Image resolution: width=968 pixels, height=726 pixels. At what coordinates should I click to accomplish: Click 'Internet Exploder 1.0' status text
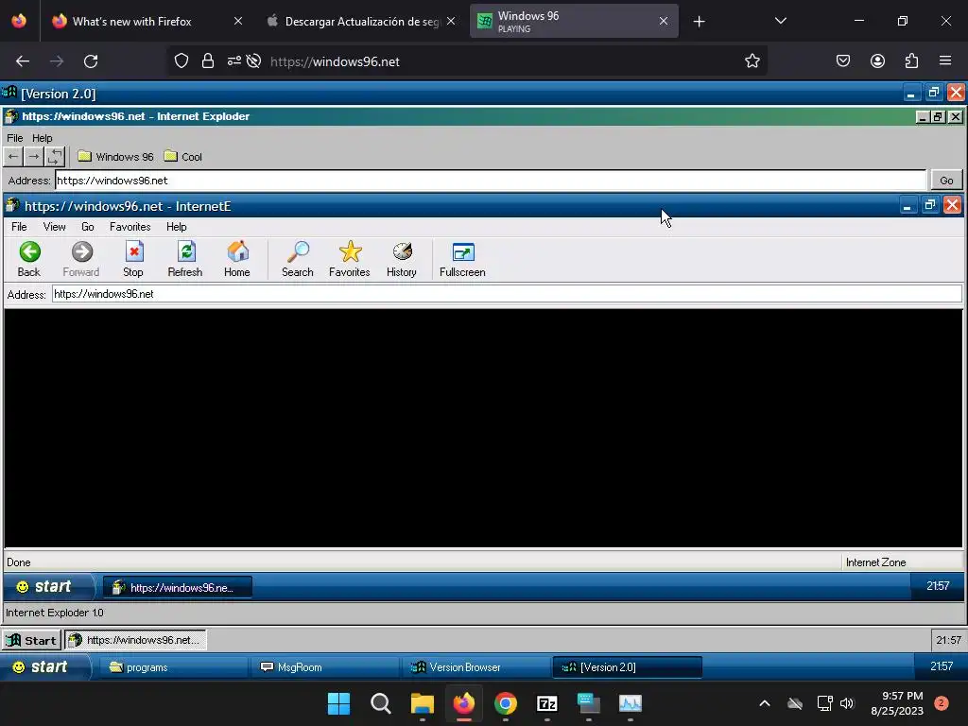[54, 613]
